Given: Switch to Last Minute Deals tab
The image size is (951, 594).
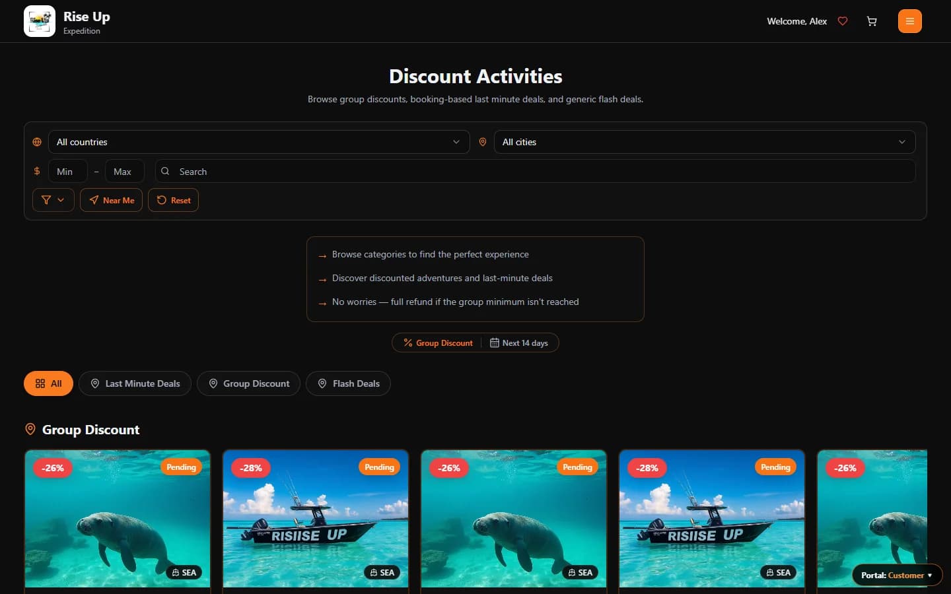Looking at the screenshot, I should click(x=135, y=383).
